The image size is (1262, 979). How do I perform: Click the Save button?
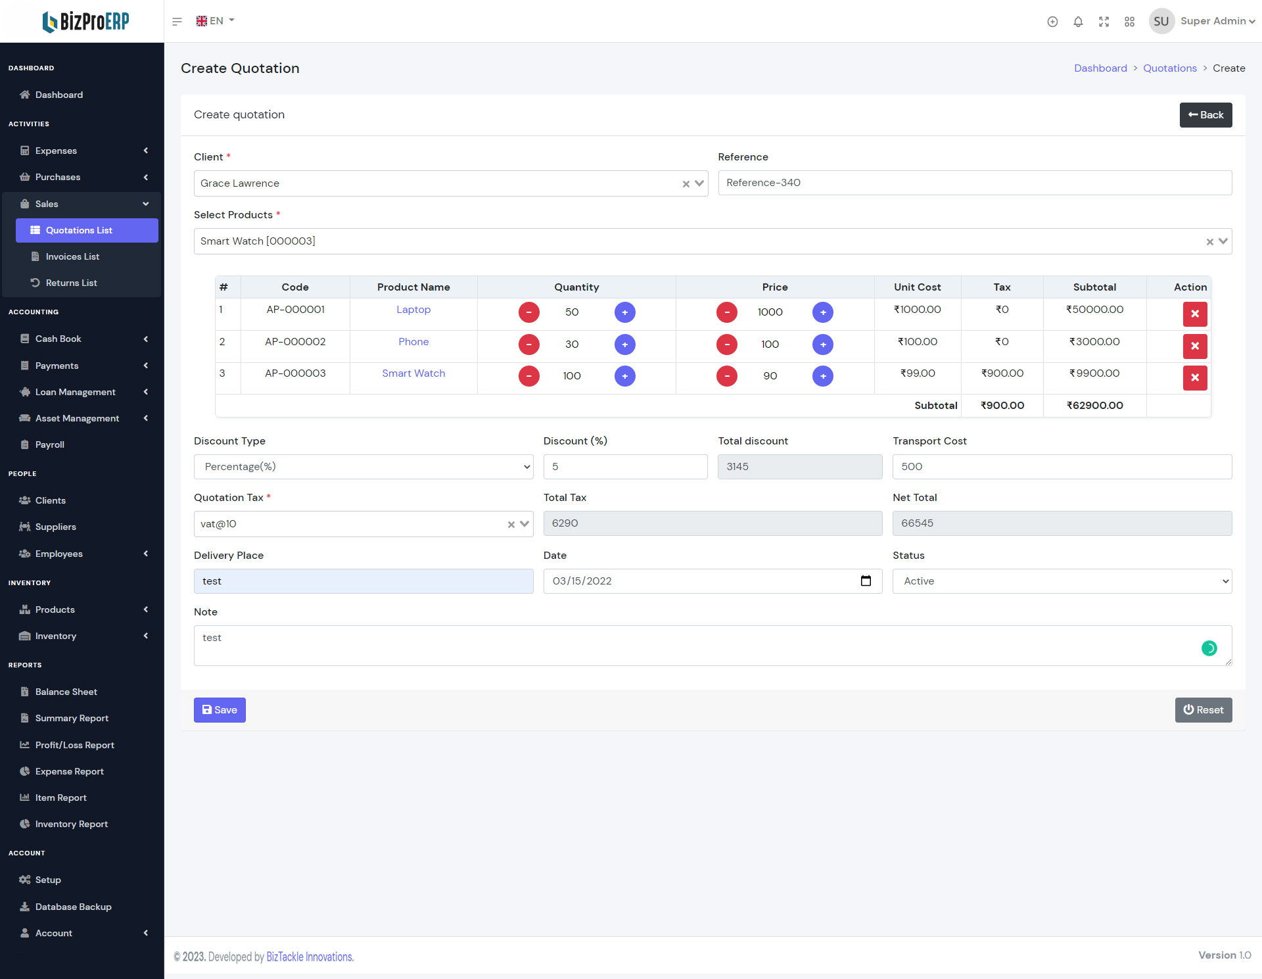click(220, 710)
